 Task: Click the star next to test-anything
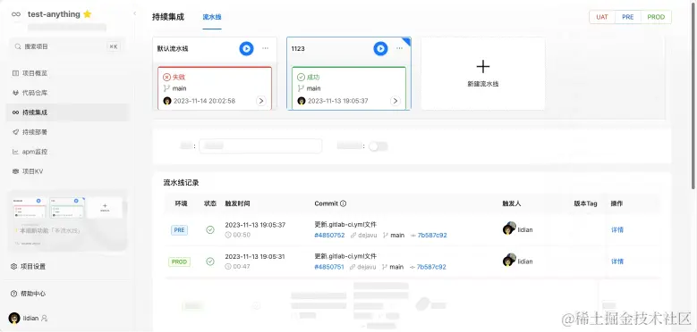pyautogui.click(x=87, y=14)
